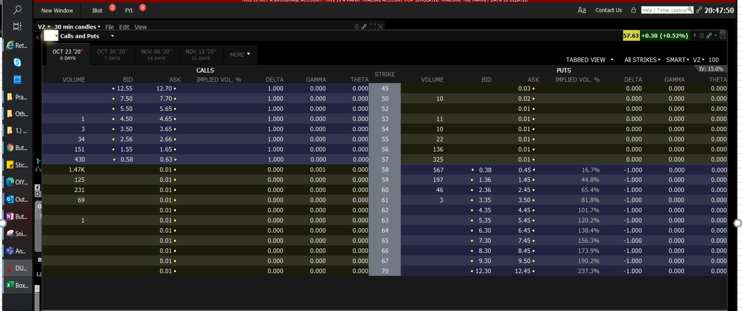
Task: Open the SMART exchange dropdown
Action: (x=677, y=60)
